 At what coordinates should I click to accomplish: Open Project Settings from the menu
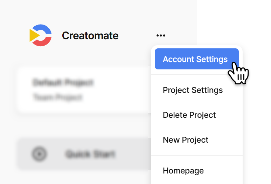(193, 90)
